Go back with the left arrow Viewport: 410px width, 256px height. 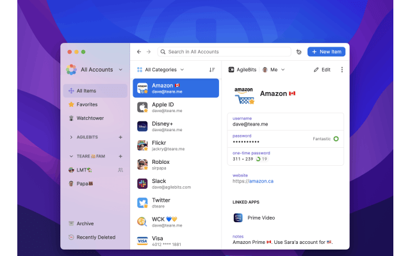click(x=139, y=52)
